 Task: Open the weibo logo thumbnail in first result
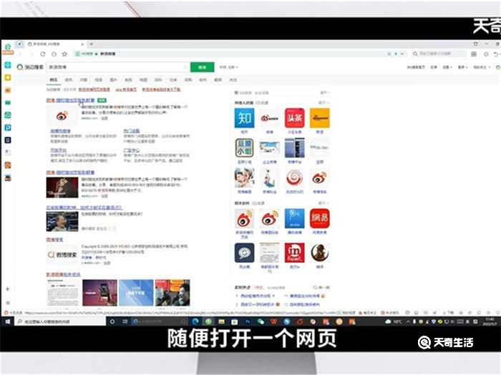62,116
